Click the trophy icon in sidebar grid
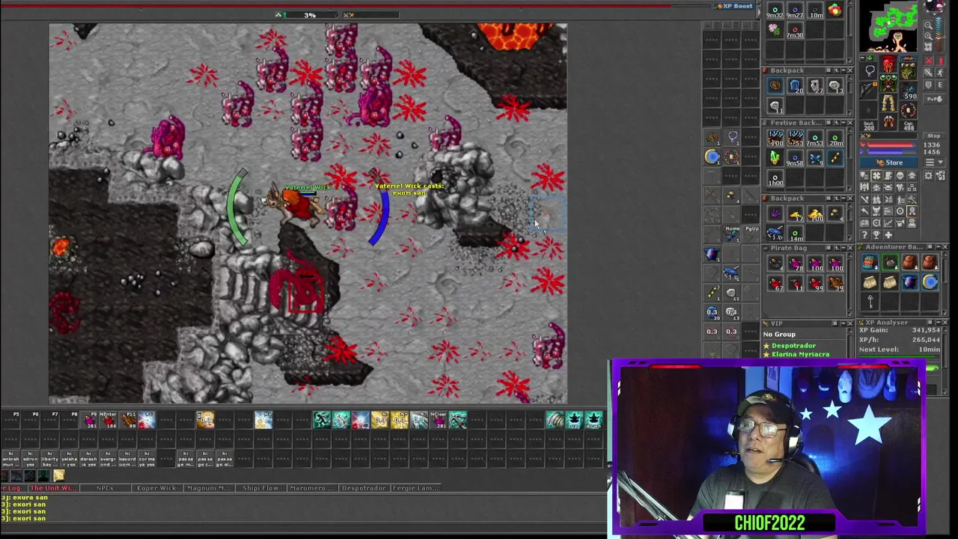Screen dimensions: 958x539 (x=876, y=235)
